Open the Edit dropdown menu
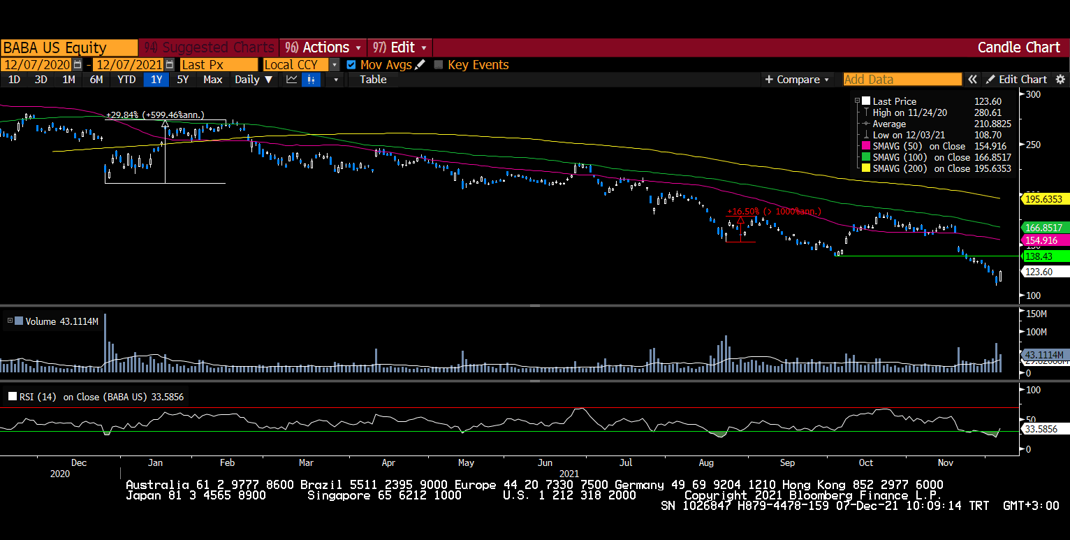 (400, 48)
